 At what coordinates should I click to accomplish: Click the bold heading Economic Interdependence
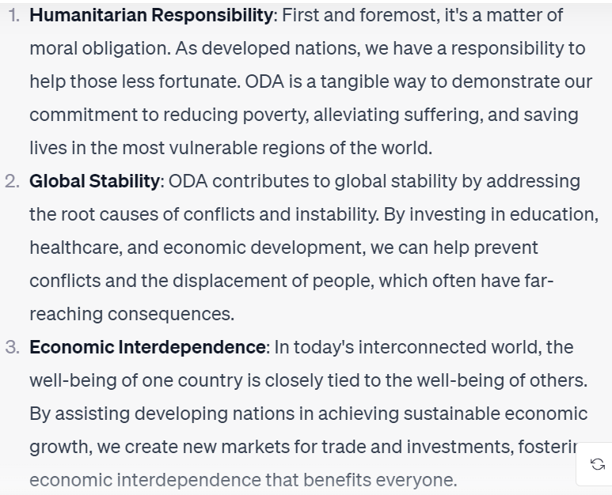tap(147, 347)
